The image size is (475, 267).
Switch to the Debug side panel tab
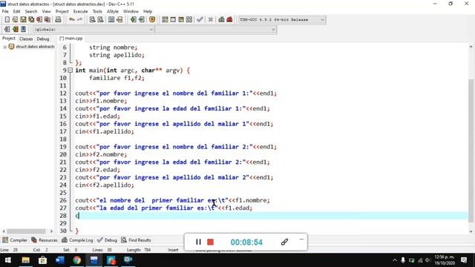pos(43,39)
